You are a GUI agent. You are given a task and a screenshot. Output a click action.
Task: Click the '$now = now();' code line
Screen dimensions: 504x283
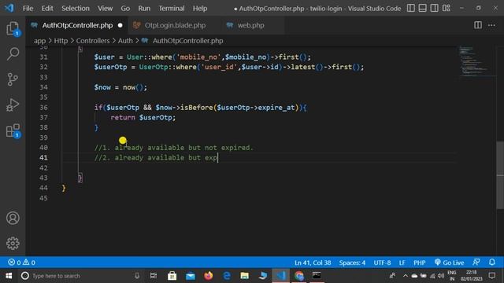click(x=120, y=87)
